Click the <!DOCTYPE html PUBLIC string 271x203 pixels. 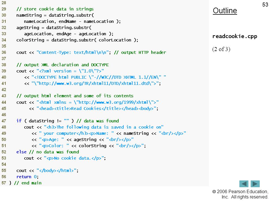coord(99,77)
